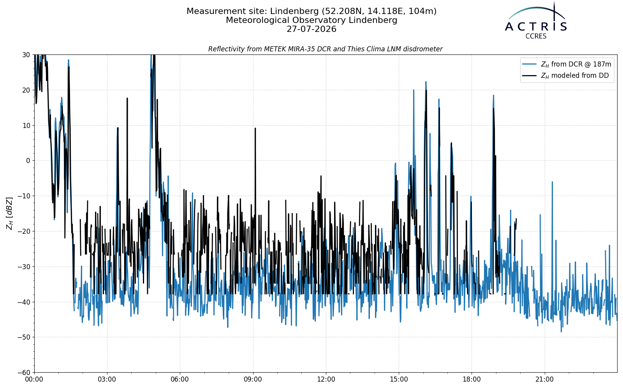Screen dimensions: 623x389
Task: Click the x-axis time label 21:00
Action: [544, 380]
